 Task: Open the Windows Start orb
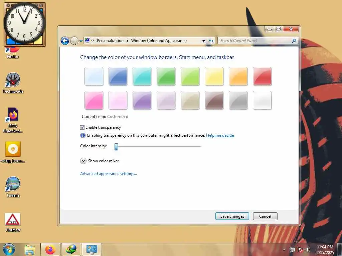click(x=9, y=249)
